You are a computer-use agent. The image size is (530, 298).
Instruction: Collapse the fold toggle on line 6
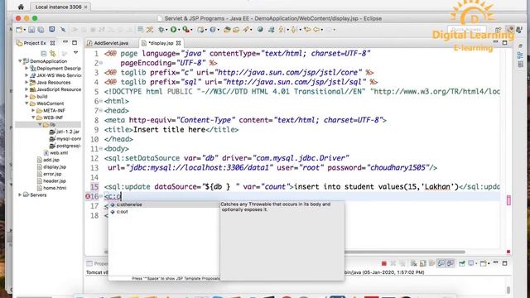pyautogui.click(x=101, y=101)
